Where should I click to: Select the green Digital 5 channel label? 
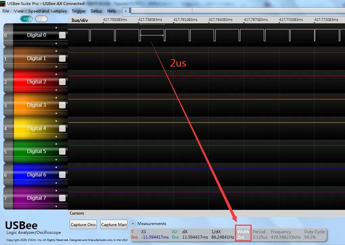(37, 151)
